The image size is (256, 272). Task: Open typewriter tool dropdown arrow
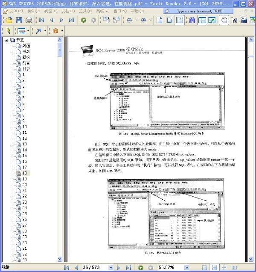[28, 31]
